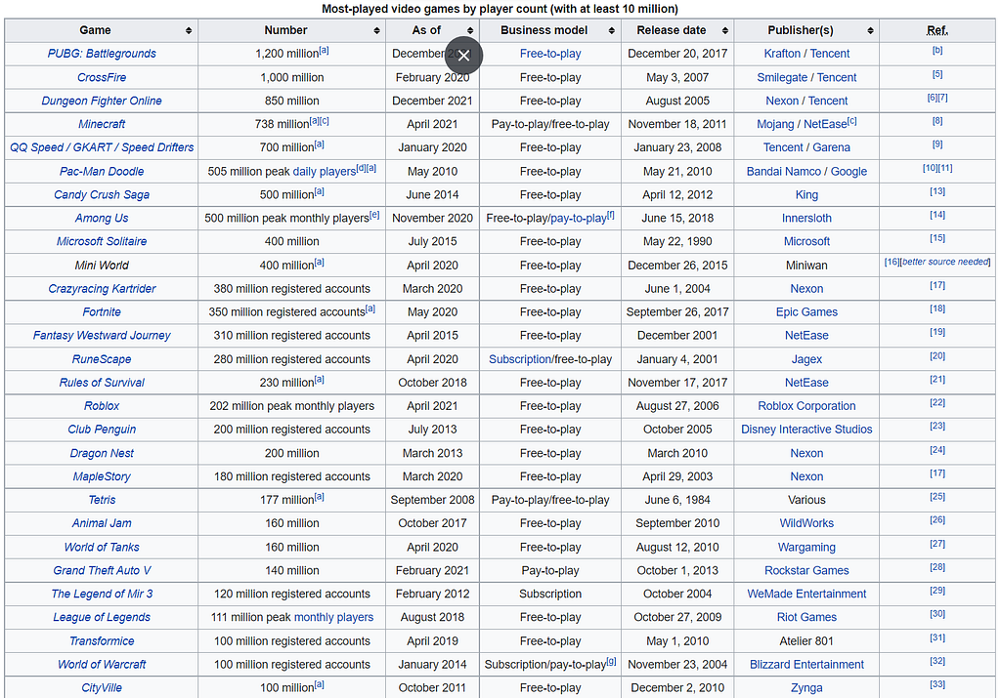This screenshot has height=698, width=1001.
Task: Open the Dragon Nest link
Action: click(x=102, y=453)
